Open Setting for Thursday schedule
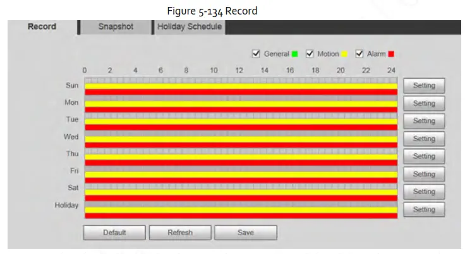This screenshot has height=254, width=465. (424, 156)
